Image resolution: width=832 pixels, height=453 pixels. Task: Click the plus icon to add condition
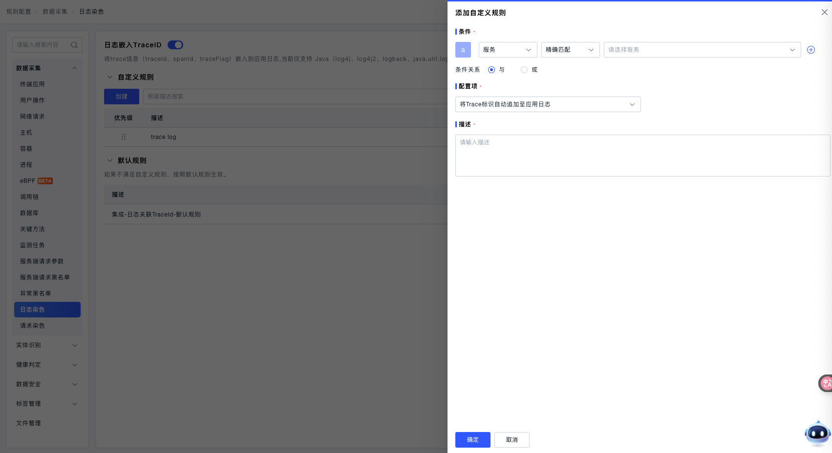pos(811,50)
